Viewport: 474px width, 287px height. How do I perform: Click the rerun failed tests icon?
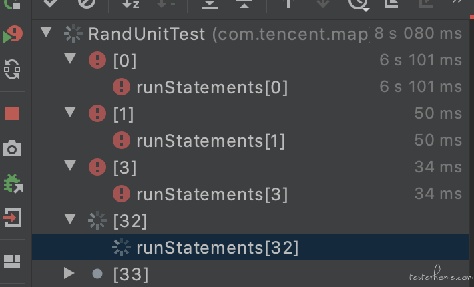pyautogui.click(x=13, y=35)
